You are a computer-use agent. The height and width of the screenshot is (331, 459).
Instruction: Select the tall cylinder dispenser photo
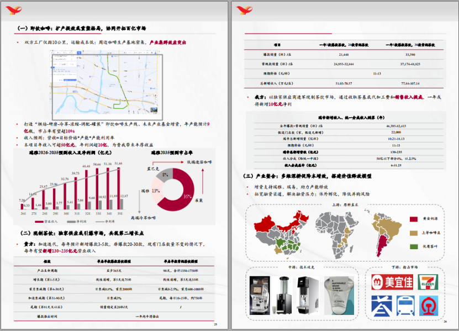283,295
